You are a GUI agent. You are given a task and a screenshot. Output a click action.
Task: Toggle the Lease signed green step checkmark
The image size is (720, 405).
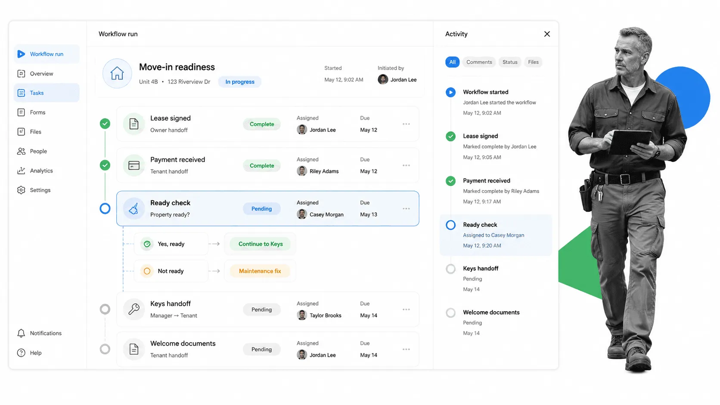point(105,124)
